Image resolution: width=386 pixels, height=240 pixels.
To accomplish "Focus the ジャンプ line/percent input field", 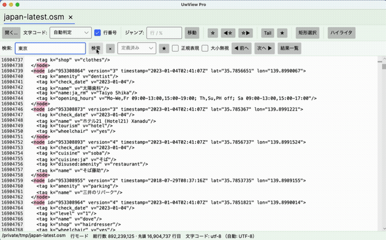I will (x=164, y=33).
